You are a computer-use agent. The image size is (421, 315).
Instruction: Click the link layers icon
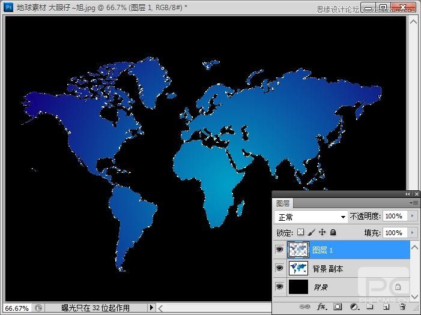304,307
